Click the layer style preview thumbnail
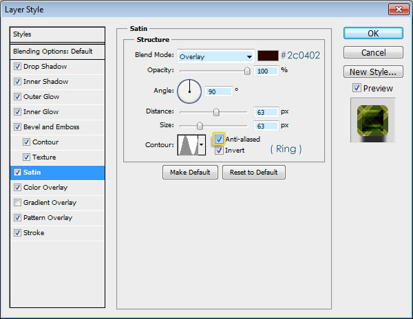The width and height of the screenshot is (413, 319). click(372, 120)
